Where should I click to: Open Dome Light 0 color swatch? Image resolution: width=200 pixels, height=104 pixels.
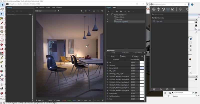(x=142, y=68)
